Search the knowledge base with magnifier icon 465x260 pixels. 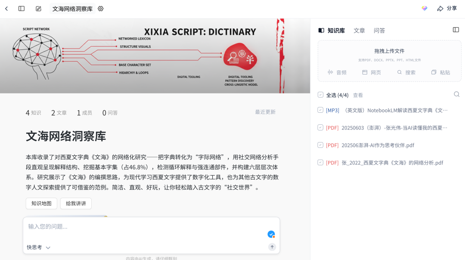pyautogui.click(x=456, y=94)
